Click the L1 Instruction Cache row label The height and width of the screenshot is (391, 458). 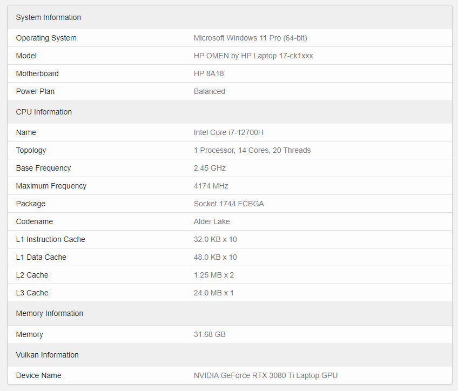click(51, 239)
